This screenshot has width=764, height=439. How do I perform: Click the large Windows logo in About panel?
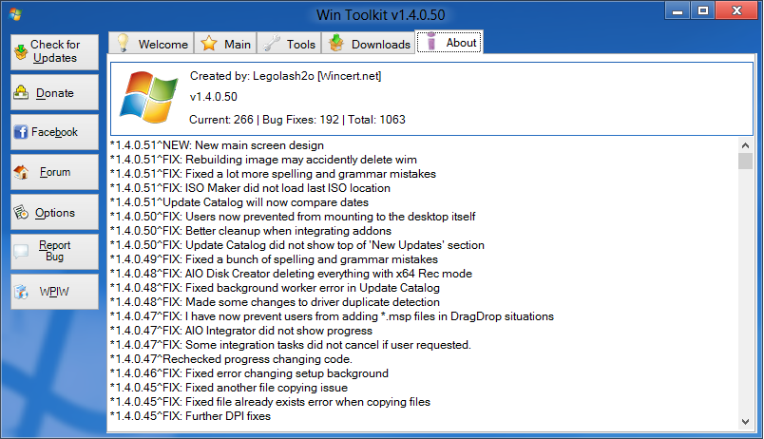pos(149,97)
